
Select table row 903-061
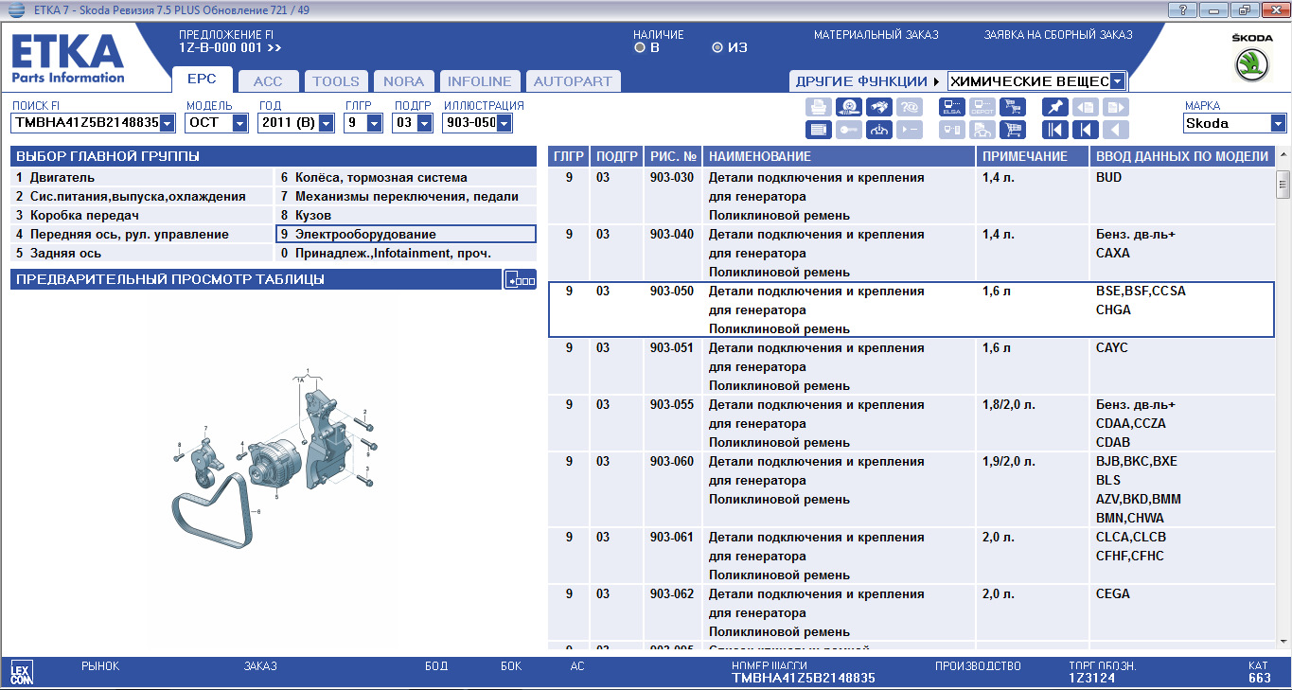911,556
